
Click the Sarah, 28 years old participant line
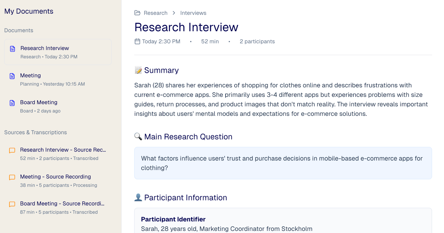[227, 229]
